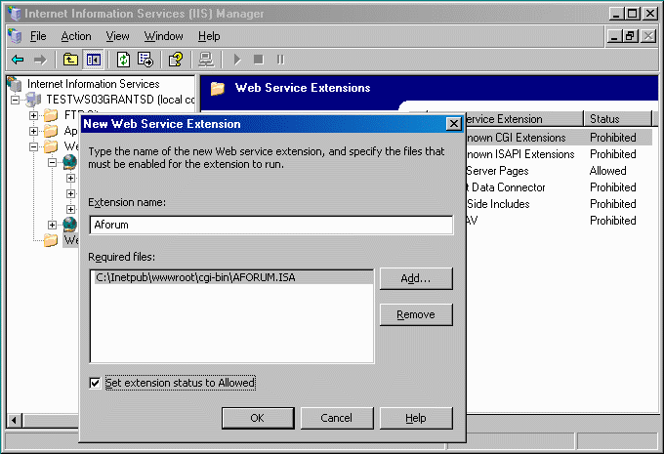Click the Help question-mark toolbar icon
The image size is (664, 454).
(x=176, y=60)
